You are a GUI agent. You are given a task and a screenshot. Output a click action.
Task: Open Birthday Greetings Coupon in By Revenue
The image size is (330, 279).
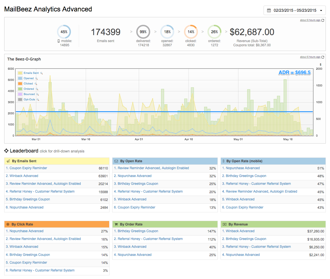coord(246,239)
